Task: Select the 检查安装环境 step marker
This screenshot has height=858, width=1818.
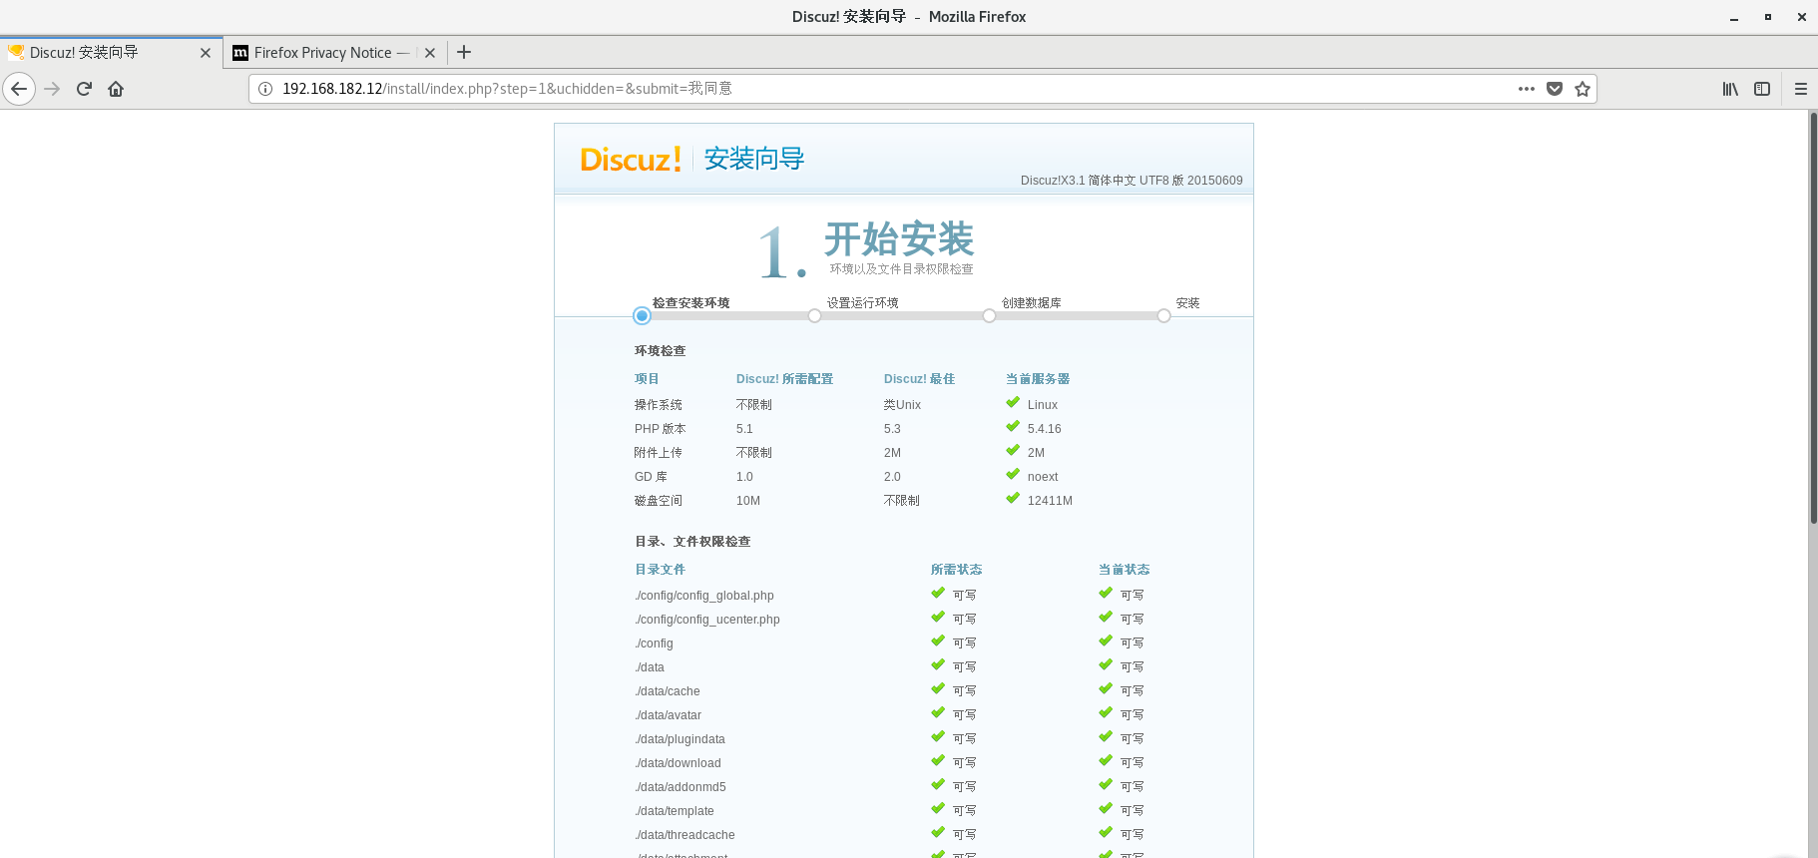Action: click(643, 315)
